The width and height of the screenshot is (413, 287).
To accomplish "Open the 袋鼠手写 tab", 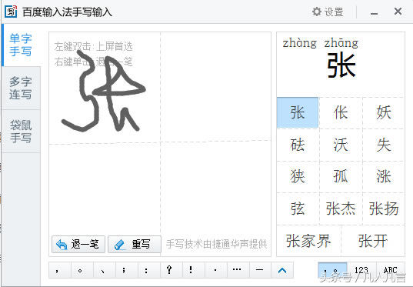I will [x=21, y=132].
